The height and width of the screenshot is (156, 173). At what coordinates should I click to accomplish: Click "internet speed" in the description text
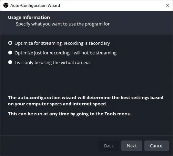click(90, 104)
